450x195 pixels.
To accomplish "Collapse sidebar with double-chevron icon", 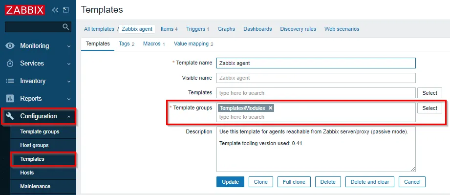I will (55, 10).
